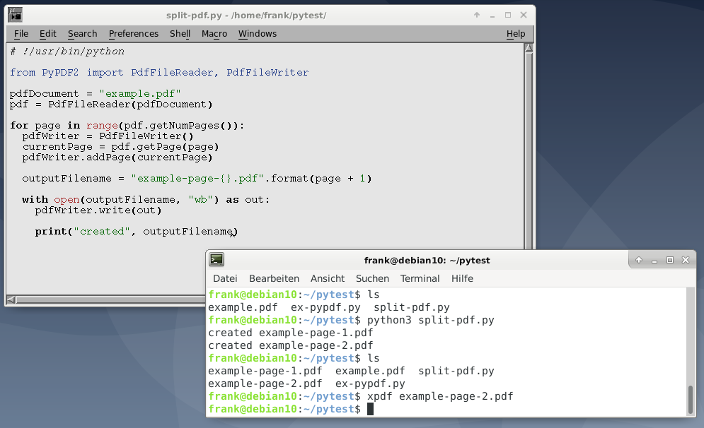Click the editor window's application icon
The image size is (704, 428).
pos(16,14)
